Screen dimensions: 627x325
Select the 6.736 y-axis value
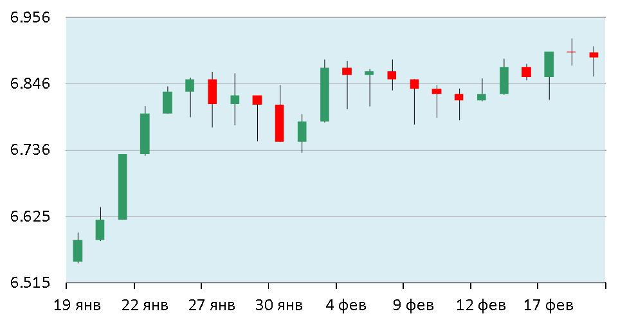click(x=32, y=150)
